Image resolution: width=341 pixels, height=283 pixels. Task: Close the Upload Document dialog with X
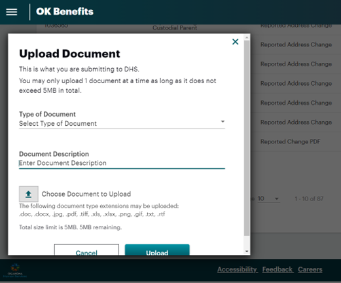click(235, 42)
